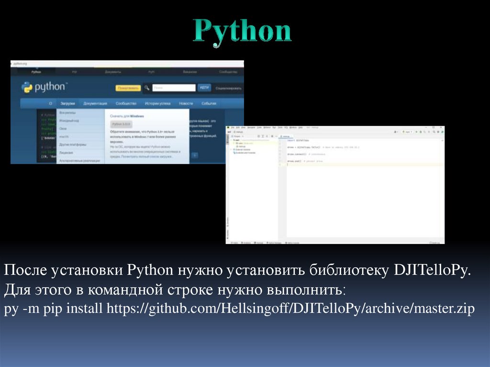490x367 pixels.
Task: Click the yellow Пожертвовать button
Action: [128, 88]
